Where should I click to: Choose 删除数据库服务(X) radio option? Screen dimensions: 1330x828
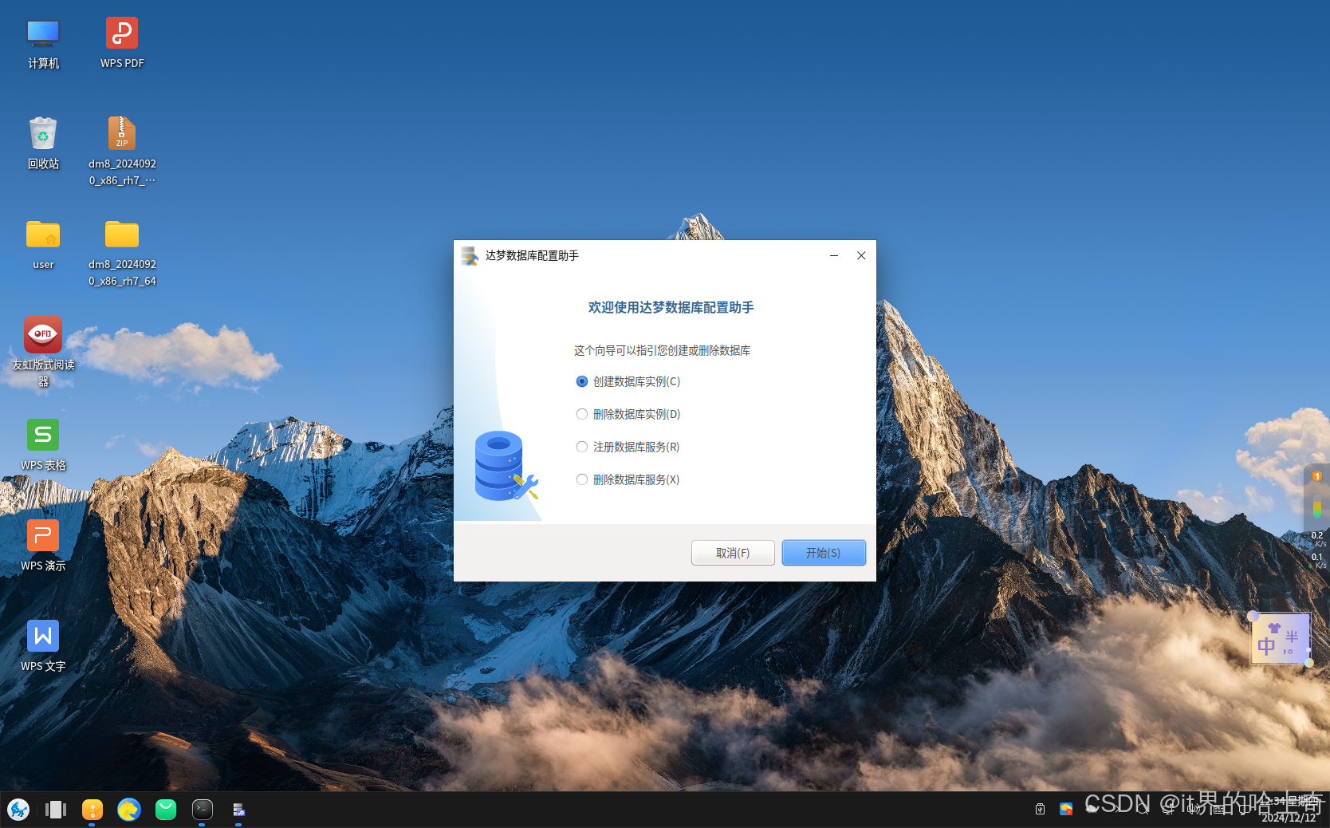[x=628, y=479]
